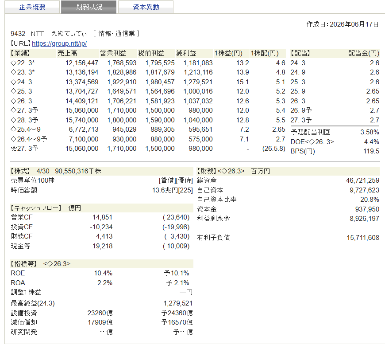
Task: Select the ◇25.4~9 row label
Action: [26, 129]
